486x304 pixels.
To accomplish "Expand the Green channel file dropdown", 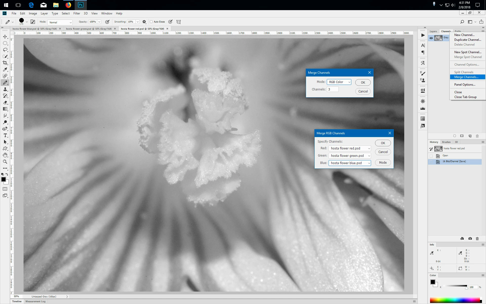I will tap(350, 156).
